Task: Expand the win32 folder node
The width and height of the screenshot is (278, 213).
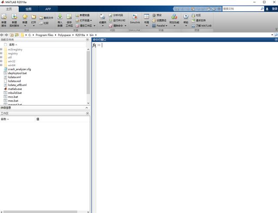Action: pyautogui.click(x=1, y=61)
